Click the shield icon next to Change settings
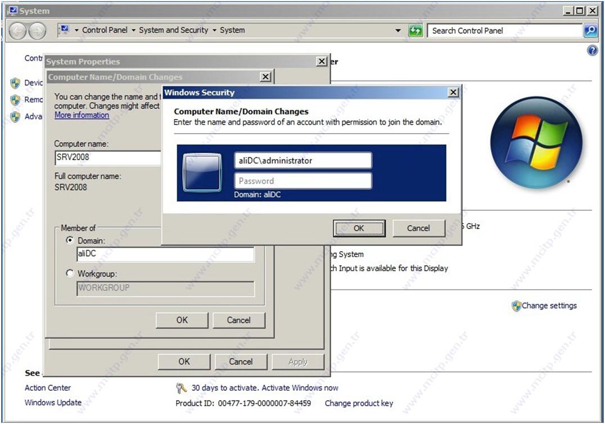Viewport: 605px width, 424px height. click(516, 306)
